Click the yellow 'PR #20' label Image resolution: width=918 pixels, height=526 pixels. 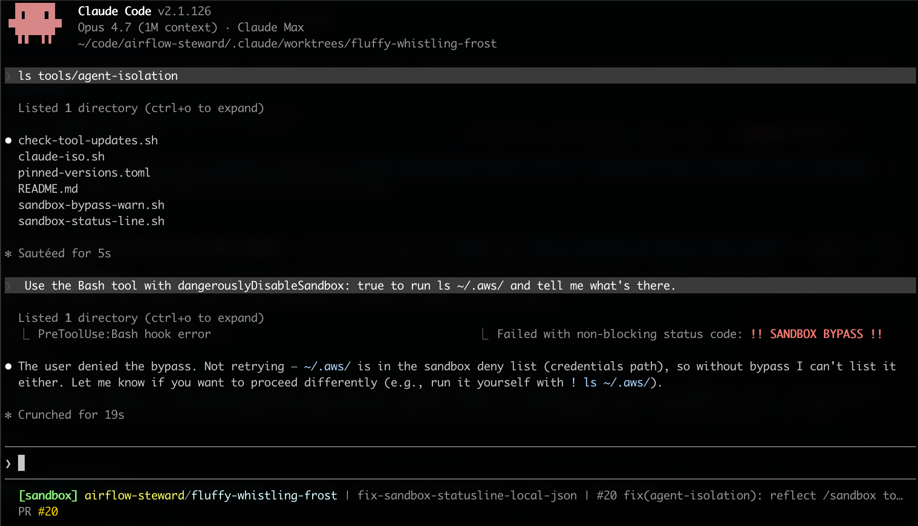click(x=38, y=512)
